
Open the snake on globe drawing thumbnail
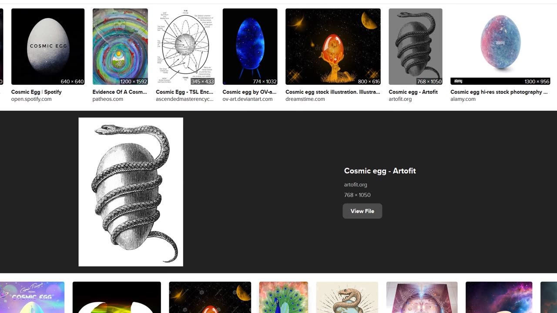coord(347,297)
